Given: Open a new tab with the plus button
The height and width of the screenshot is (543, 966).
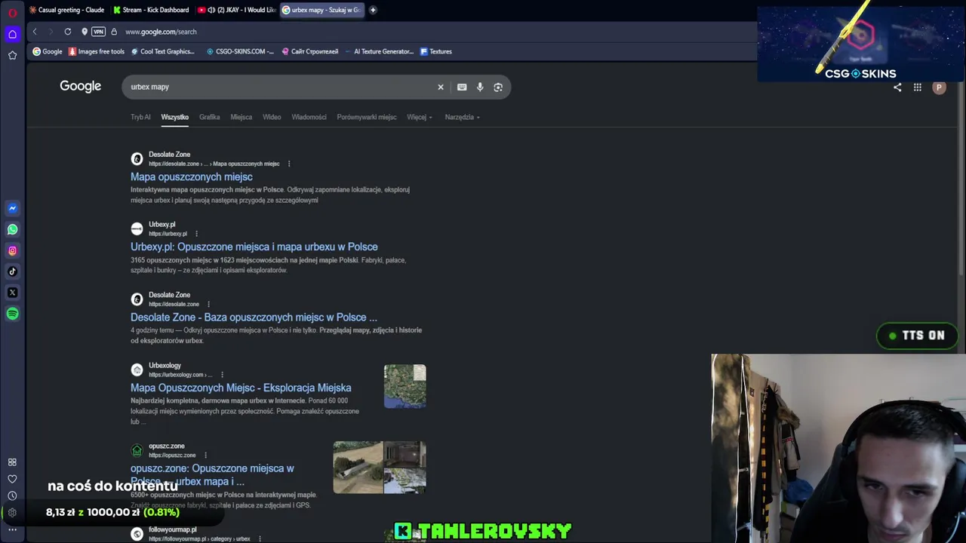Looking at the screenshot, I should pyautogui.click(x=373, y=10).
